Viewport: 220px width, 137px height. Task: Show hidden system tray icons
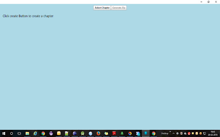(174, 133)
